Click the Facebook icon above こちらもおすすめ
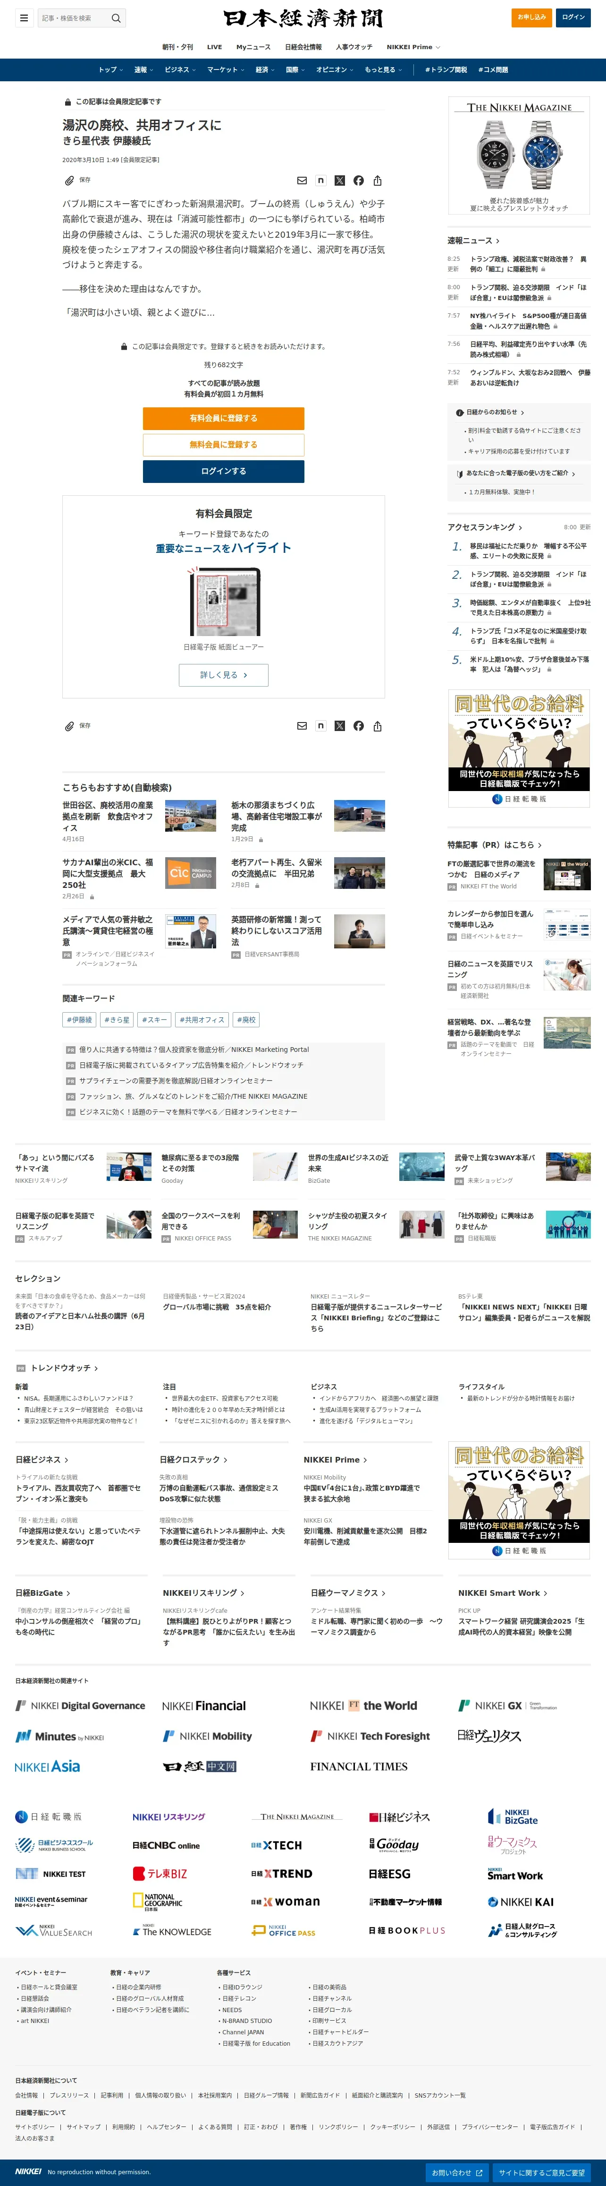 point(359,725)
